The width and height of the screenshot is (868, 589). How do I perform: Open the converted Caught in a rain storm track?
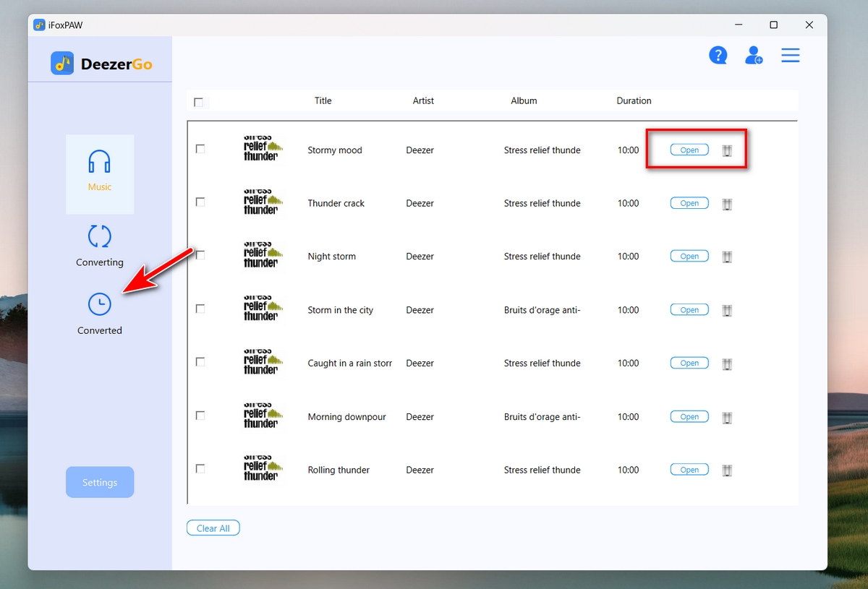(x=689, y=362)
